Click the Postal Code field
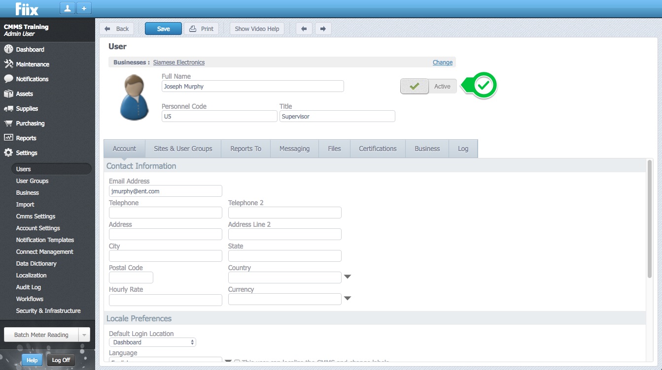This screenshot has width=662, height=370. coord(131,277)
